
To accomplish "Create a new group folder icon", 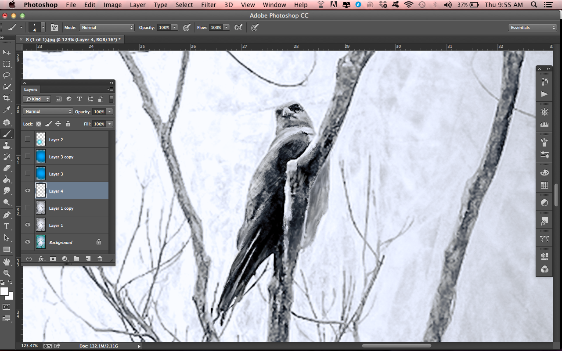I will click(x=76, y=259).
